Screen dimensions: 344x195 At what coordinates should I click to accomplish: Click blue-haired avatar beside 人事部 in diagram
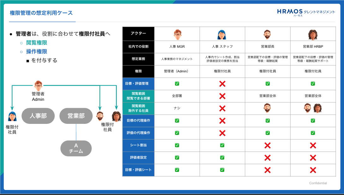pyautogui.click(x=12, y=116)
